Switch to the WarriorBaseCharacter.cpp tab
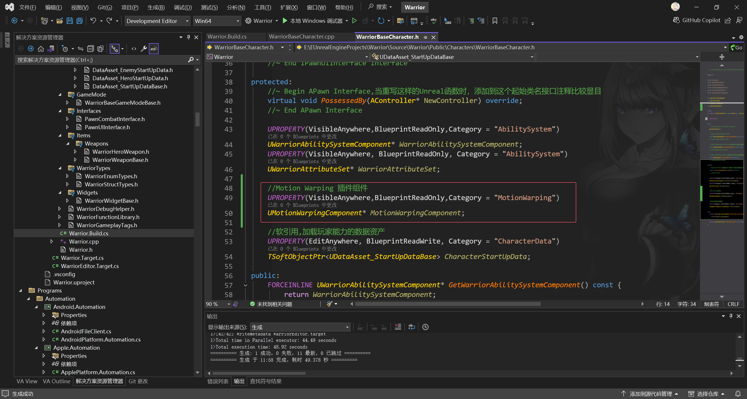Viewport: 747px width, 399px height. tap(301, 37)
